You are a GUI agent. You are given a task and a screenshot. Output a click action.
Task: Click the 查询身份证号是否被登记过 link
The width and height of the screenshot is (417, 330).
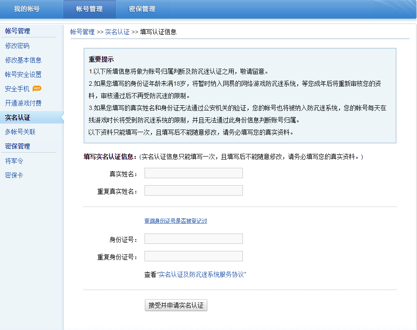175,221
